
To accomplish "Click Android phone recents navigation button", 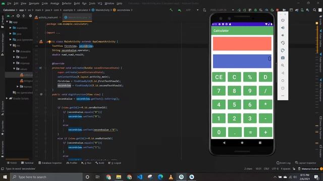I will coord(260,143).
